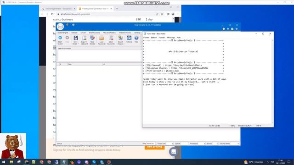This screenshot has width=294, height=165.
Task: Go forward in Chrome
Action: (x=47, y=14)
